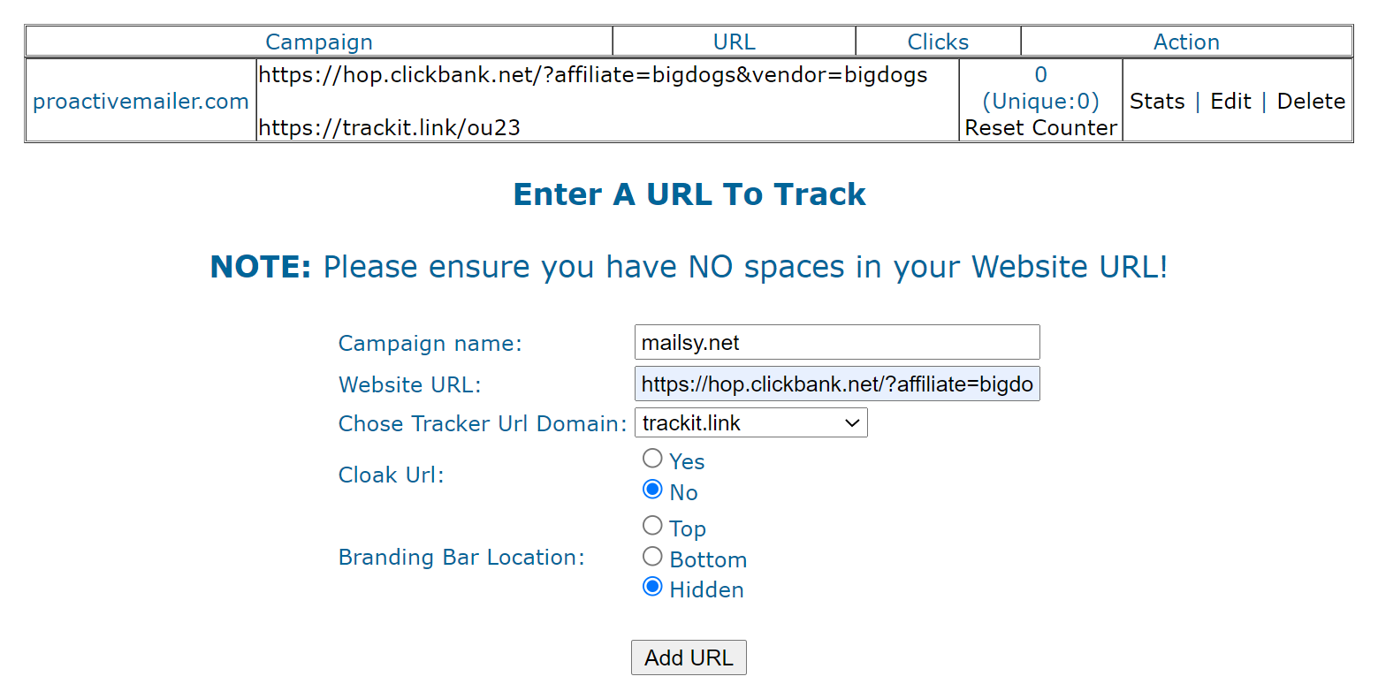1378x684 pixels.
Task: Open Stats for proactivemailer.com campaign
Action: [x=1157, y=101]
